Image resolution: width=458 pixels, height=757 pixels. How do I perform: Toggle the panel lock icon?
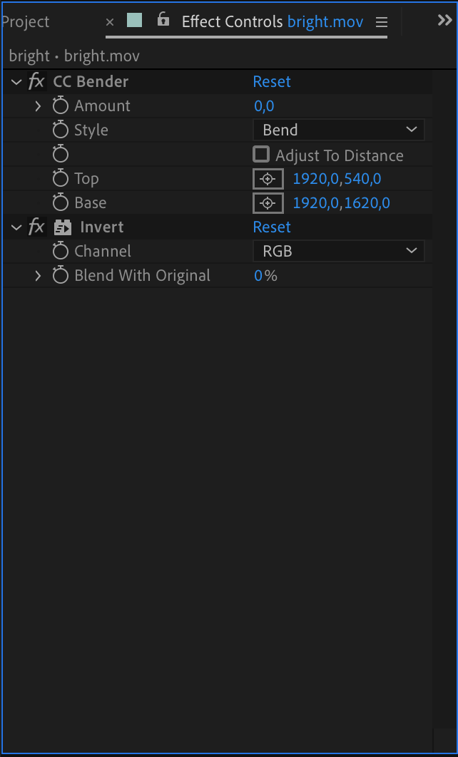pos(163,19)
